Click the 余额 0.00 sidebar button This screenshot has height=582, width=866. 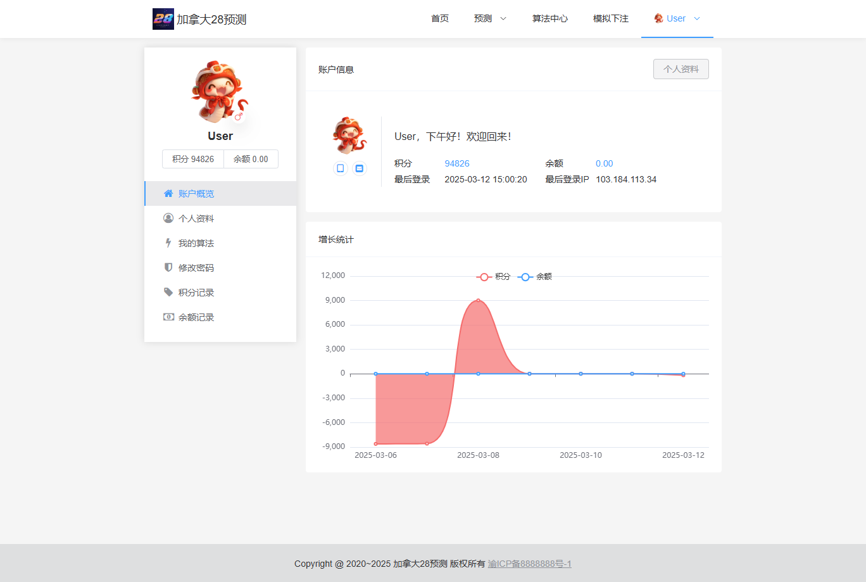pos(251,159)
